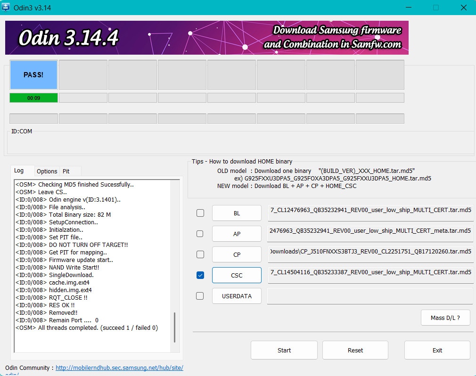Click the green 00:09 progress bar

(33, 98)
